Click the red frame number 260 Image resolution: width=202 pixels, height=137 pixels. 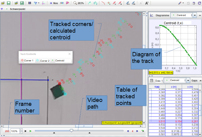coord(7,131)
